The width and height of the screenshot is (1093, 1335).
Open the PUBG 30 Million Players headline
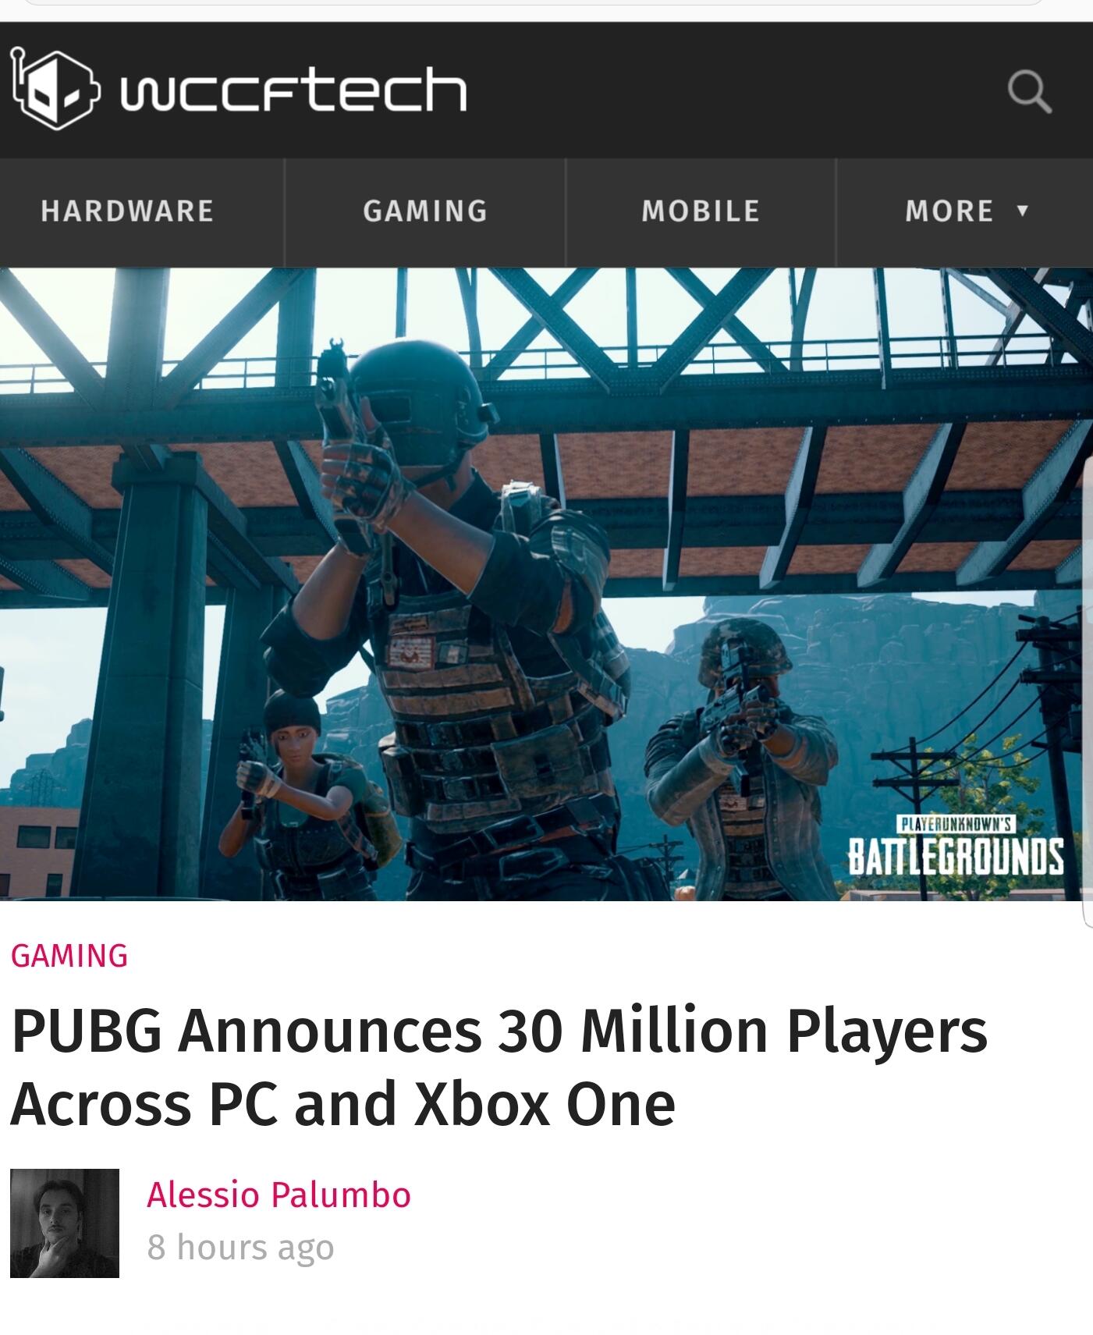499,1067
